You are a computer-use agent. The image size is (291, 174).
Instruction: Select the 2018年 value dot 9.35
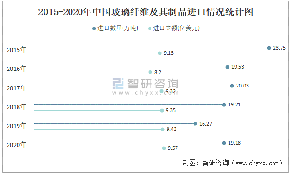[162, 111]
